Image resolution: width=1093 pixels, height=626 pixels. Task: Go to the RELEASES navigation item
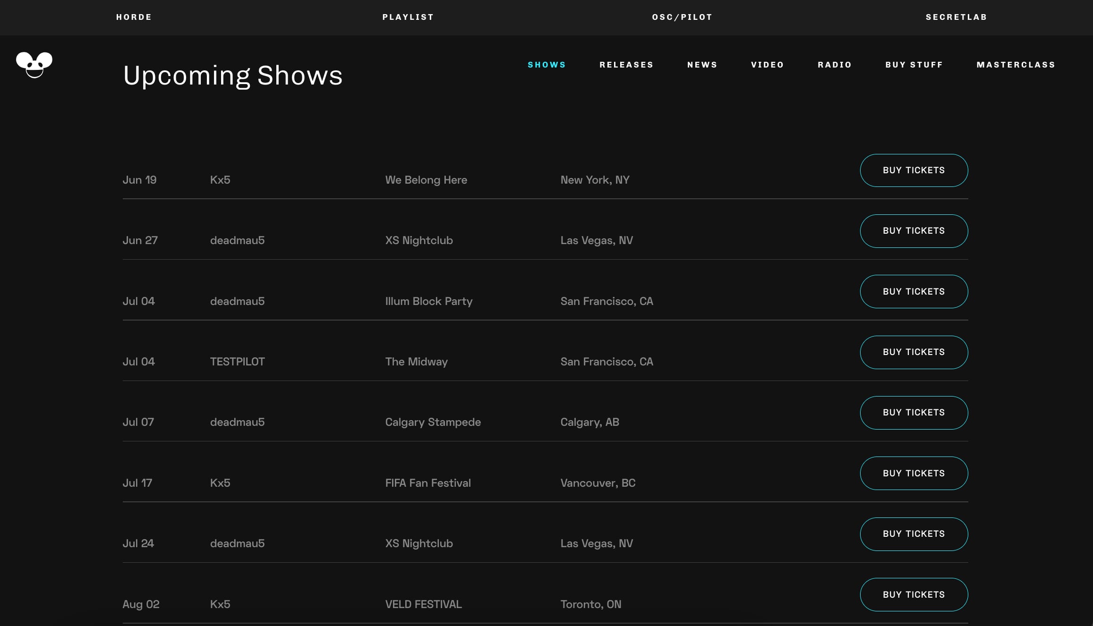626,65
